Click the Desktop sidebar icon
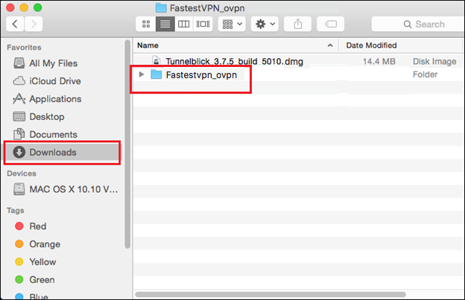Viewport: 465px width, 300px height. (x=19, y=116)
